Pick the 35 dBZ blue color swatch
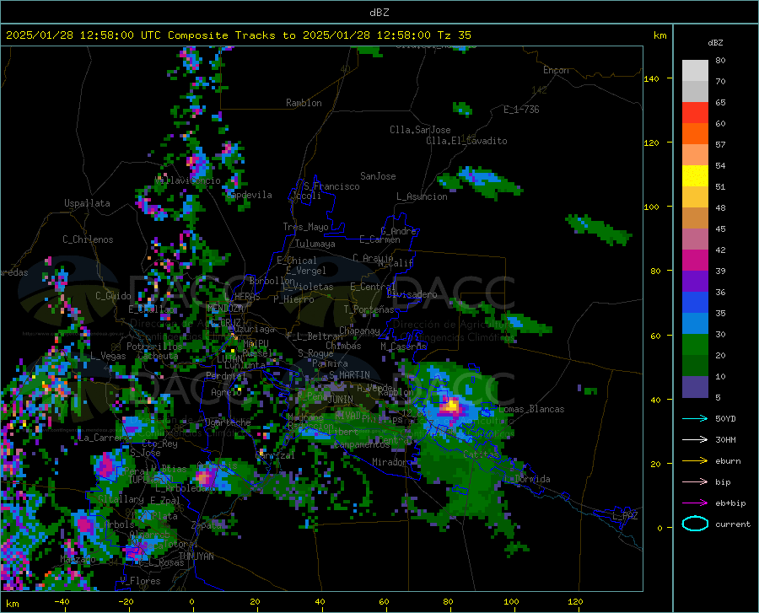 point(695,324)
